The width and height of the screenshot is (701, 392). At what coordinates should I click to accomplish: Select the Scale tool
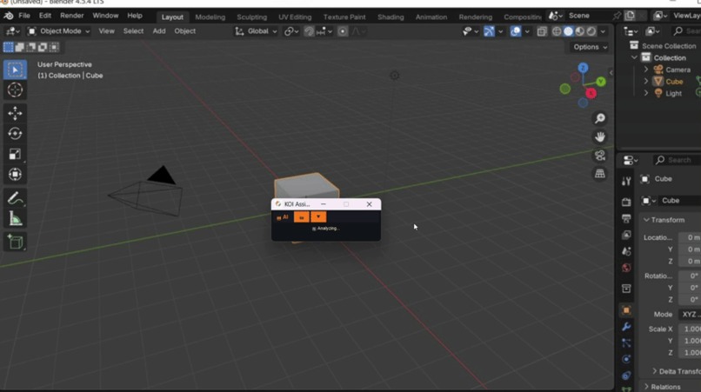[x=15, y=154]
